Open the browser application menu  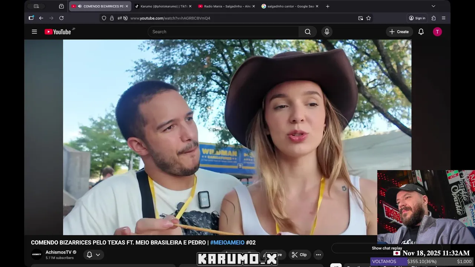point(443,18)
